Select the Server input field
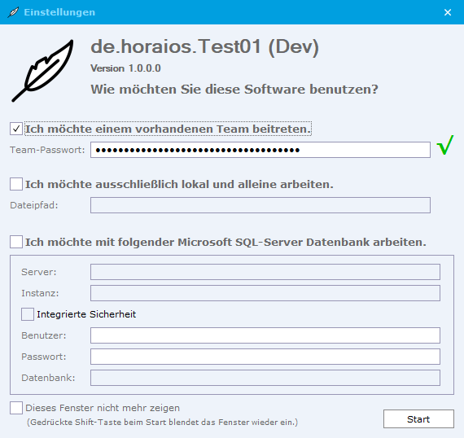The height and width of the screenshot is (438, 464). [265, 272]
